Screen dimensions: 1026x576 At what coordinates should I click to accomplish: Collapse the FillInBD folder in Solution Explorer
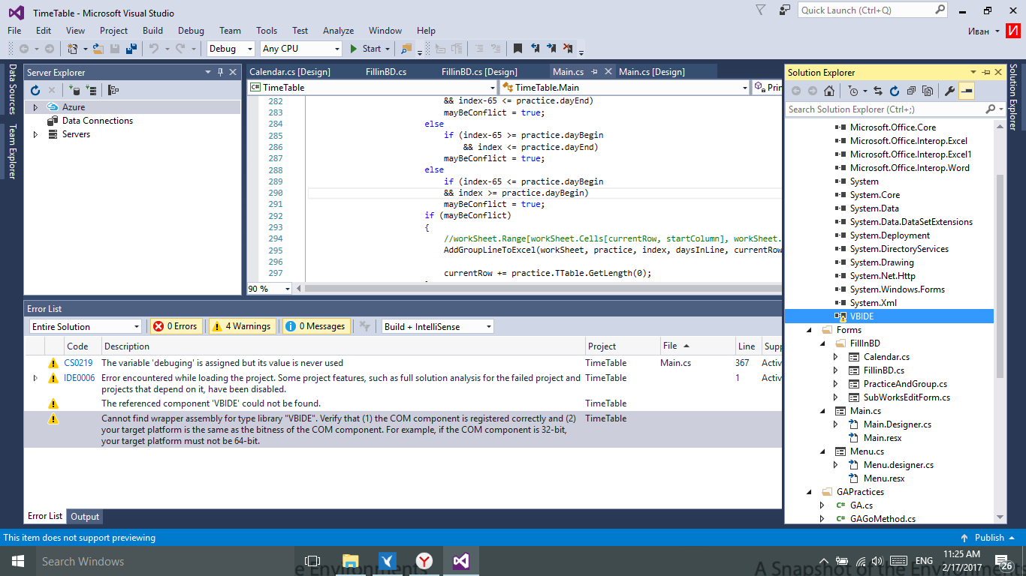click(x=822, y=343)
